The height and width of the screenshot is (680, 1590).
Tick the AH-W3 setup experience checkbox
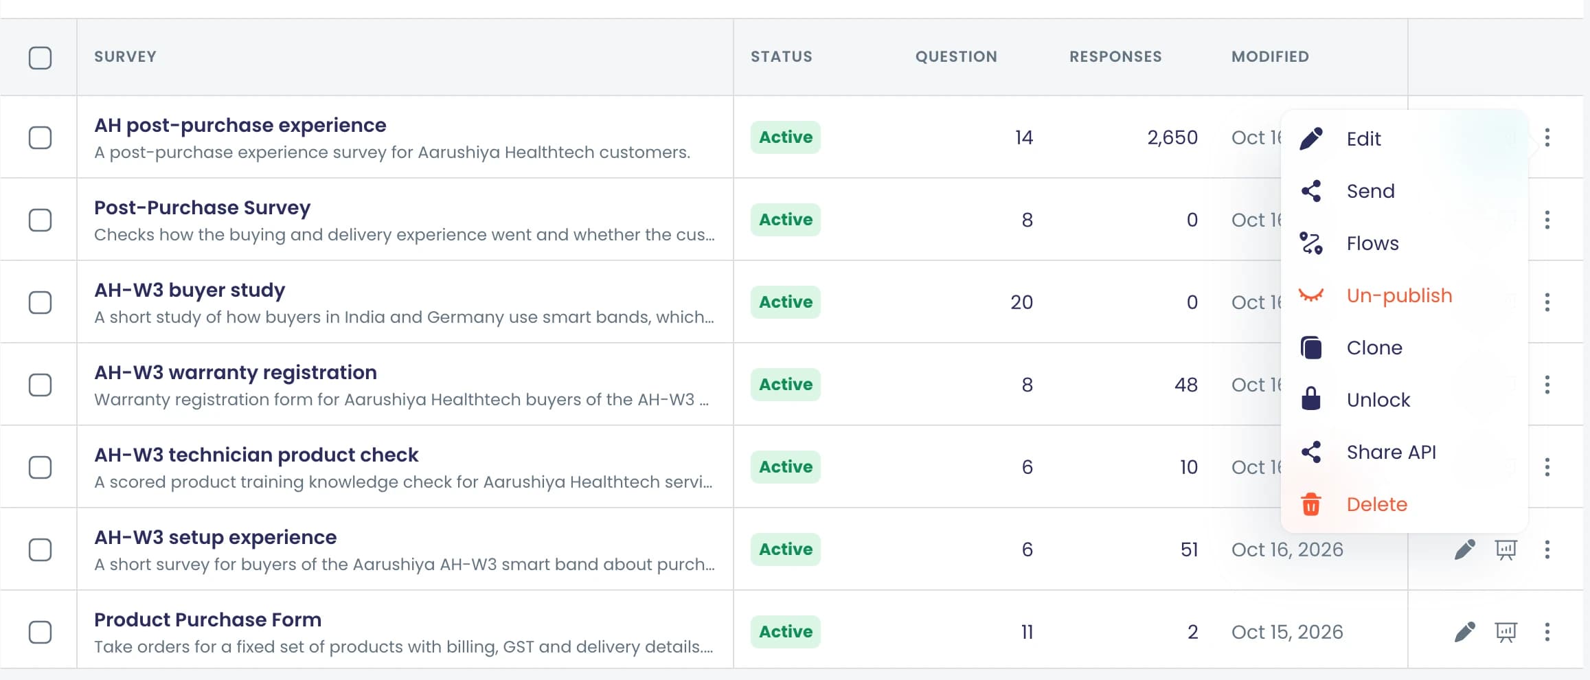(x=40, y=549)
